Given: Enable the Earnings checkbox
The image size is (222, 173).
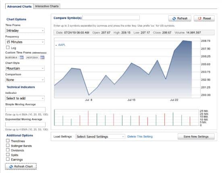Looking at the screenshot, I should (8, 159).
